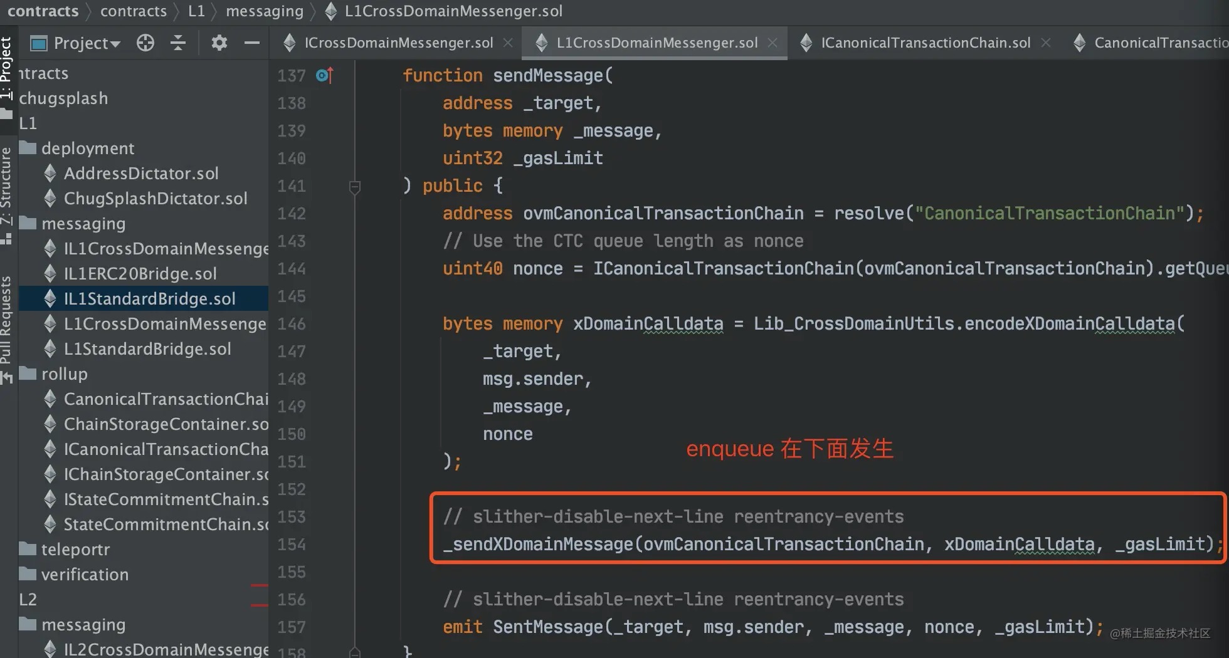Image resolution: width=1229 pixels, height=658 pixels.
Task: Click line number 154 in gutter
Action: [292, 545]
